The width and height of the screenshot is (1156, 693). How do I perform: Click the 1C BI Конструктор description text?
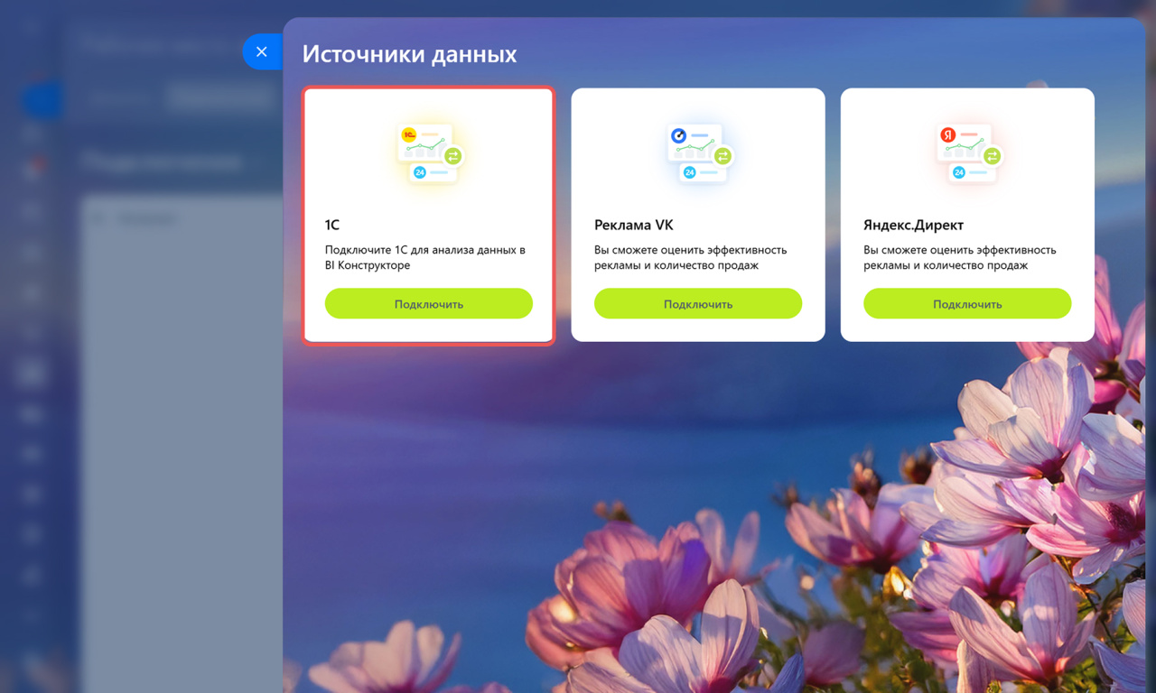[425, 257]
